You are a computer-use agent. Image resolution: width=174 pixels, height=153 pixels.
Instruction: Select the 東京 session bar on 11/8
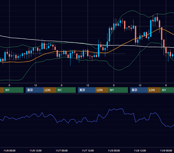(139, 90)
